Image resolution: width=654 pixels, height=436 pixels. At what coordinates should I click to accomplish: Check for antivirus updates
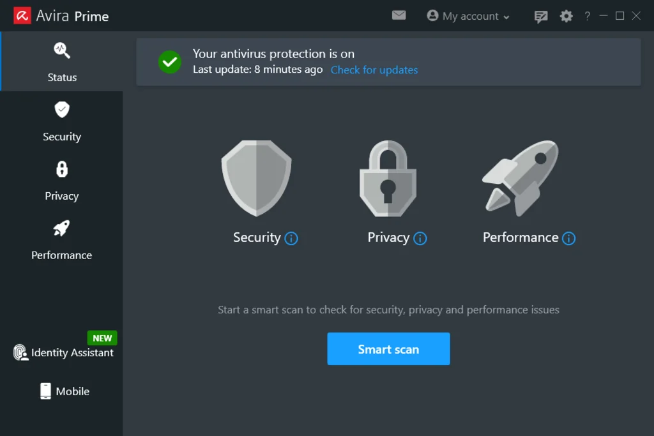pyautogui.click(x=374, y=70)
